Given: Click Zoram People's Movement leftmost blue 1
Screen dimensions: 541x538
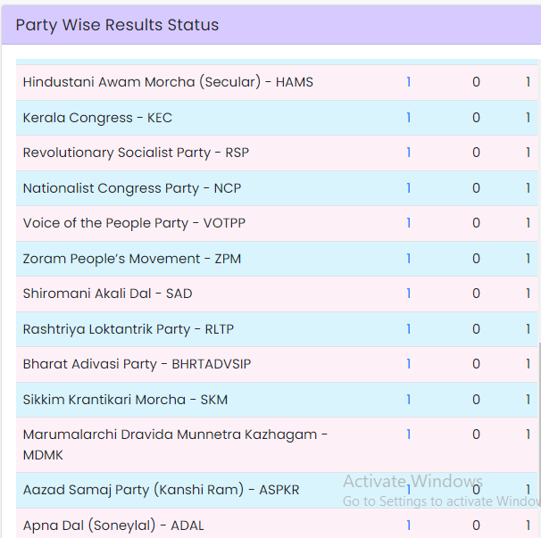Looking at the screenshot, I should pos(409,259).
